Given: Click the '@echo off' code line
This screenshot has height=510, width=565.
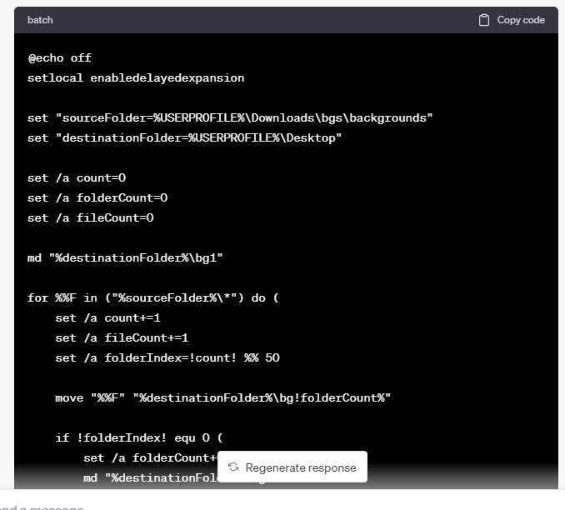Looking at the screenshot, I should (x=60, y=58).
